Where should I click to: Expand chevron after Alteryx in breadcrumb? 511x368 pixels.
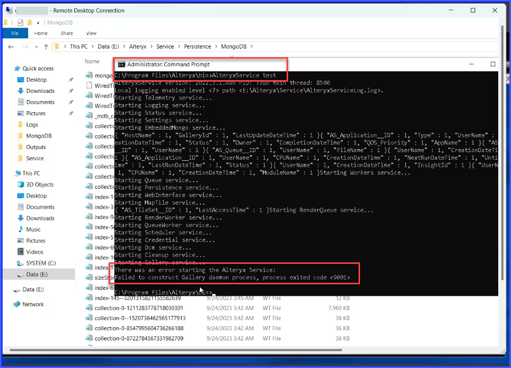151,46
